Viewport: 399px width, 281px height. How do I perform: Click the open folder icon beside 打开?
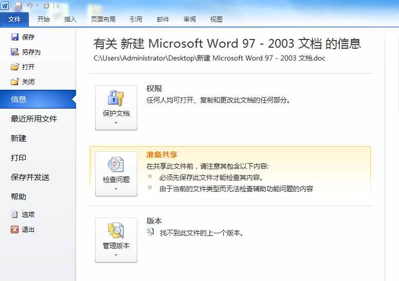15,67
